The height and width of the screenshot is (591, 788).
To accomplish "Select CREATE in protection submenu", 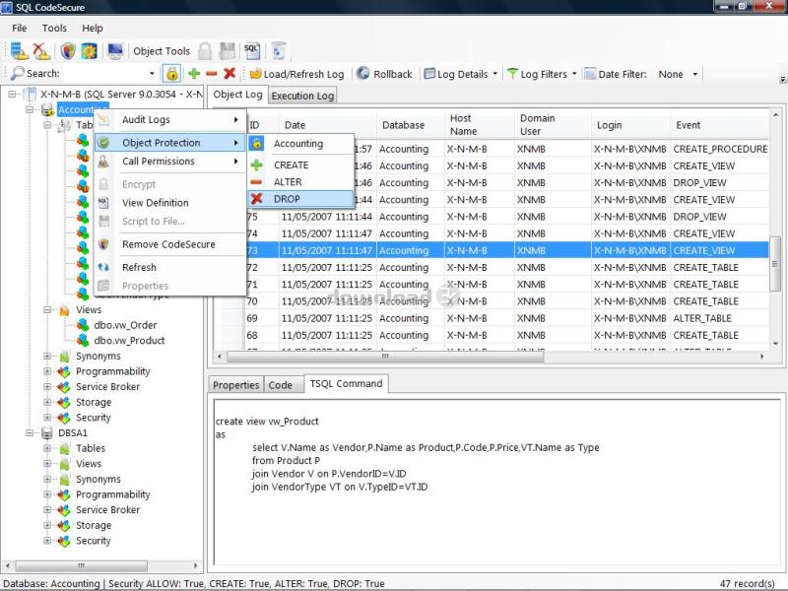I will (300, 164).
